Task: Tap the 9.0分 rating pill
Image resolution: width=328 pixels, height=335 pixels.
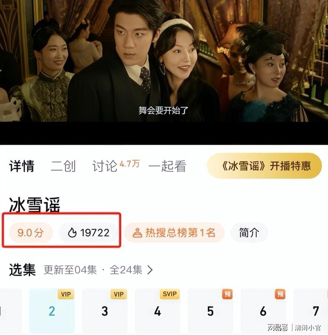Action: (x=31, y=233)
